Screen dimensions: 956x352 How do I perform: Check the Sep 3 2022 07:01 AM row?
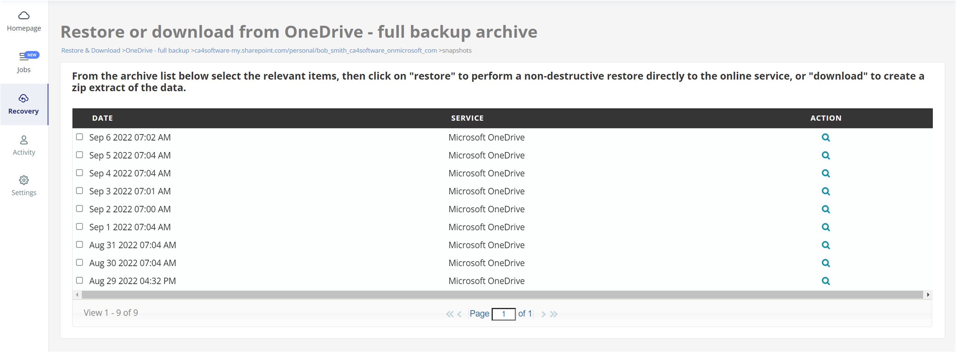(79, 191)
